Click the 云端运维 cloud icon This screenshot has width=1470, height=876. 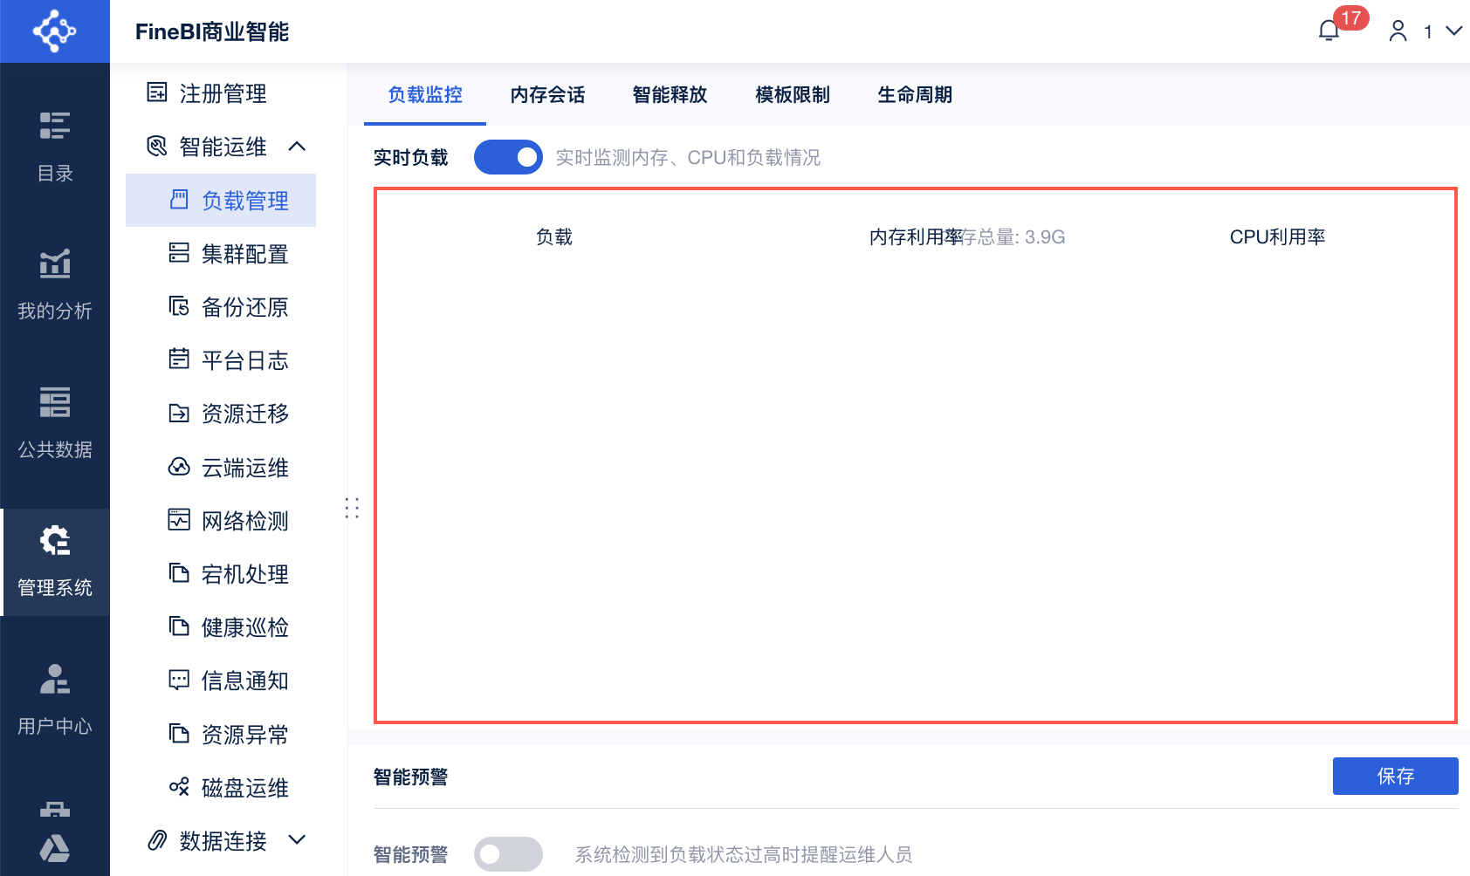(179, 467)
